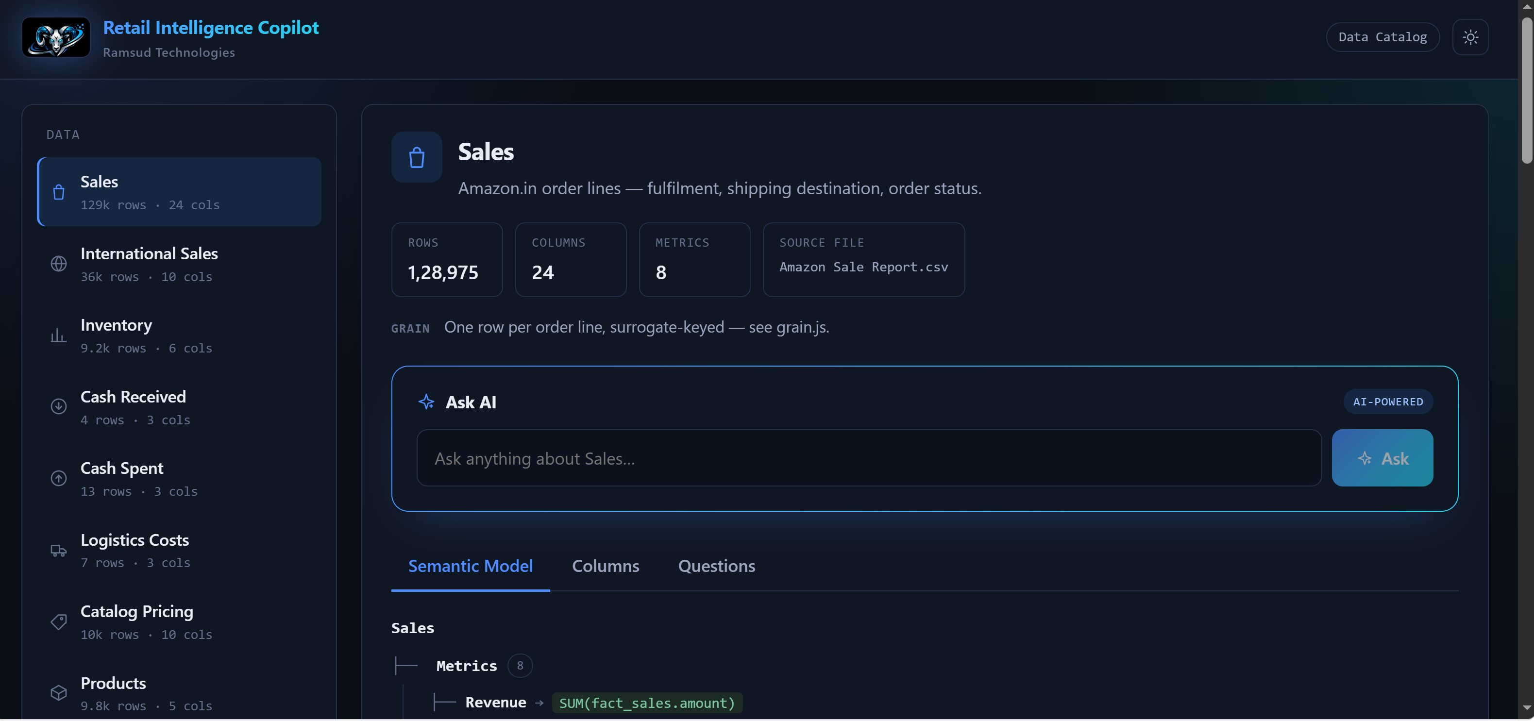Image resolution: width=1534 pixels, height=721 pixels.
Task: Click the Inventory bar chart icon
Action: tap(58, 335)
